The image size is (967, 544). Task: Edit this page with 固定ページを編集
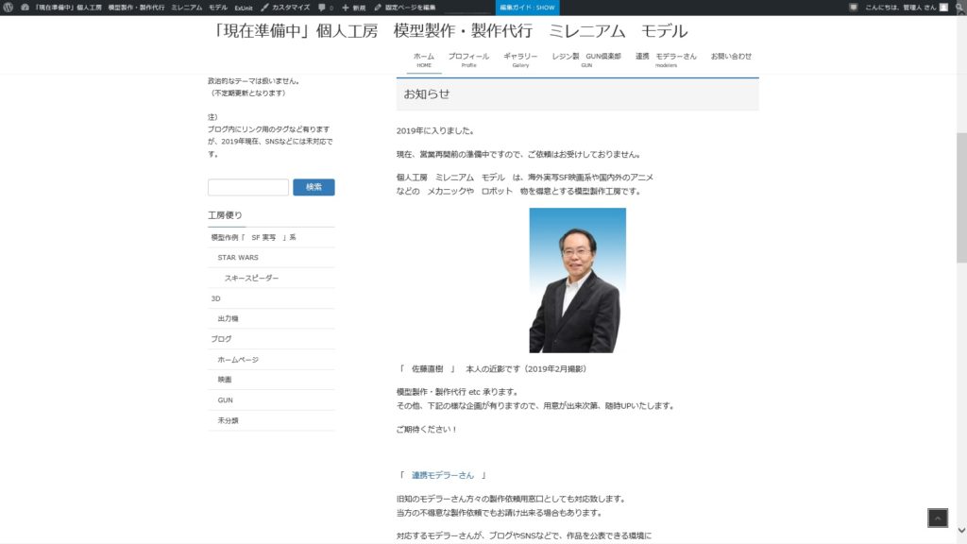pyautogui.click(x=404, y=8)
